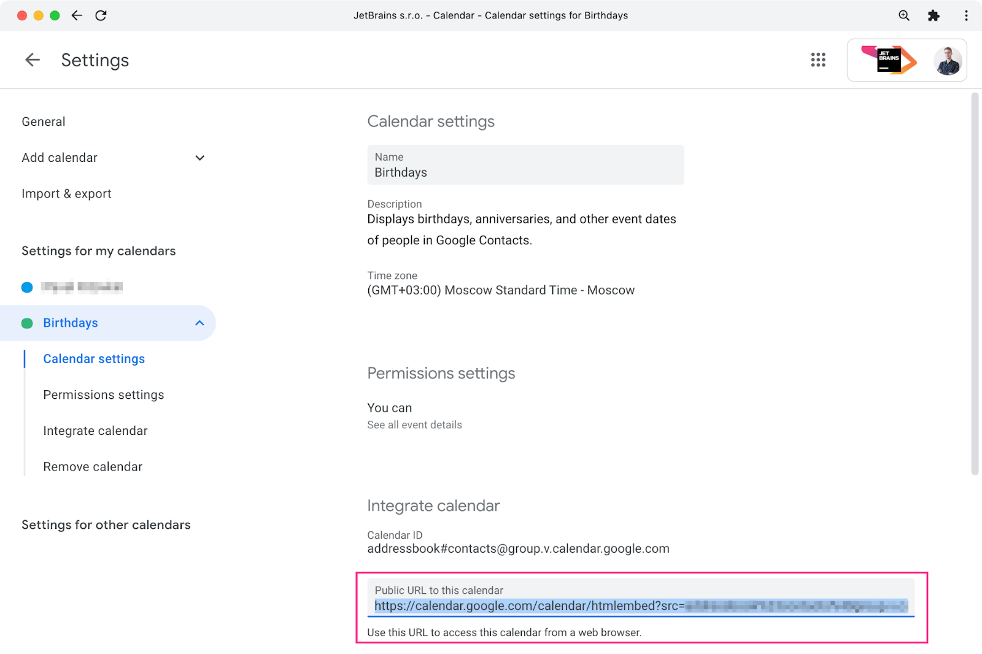Click the browser back navigation arrow
Image resolution: width=982 pixels, height=654 pixels.
coord(77,15)
